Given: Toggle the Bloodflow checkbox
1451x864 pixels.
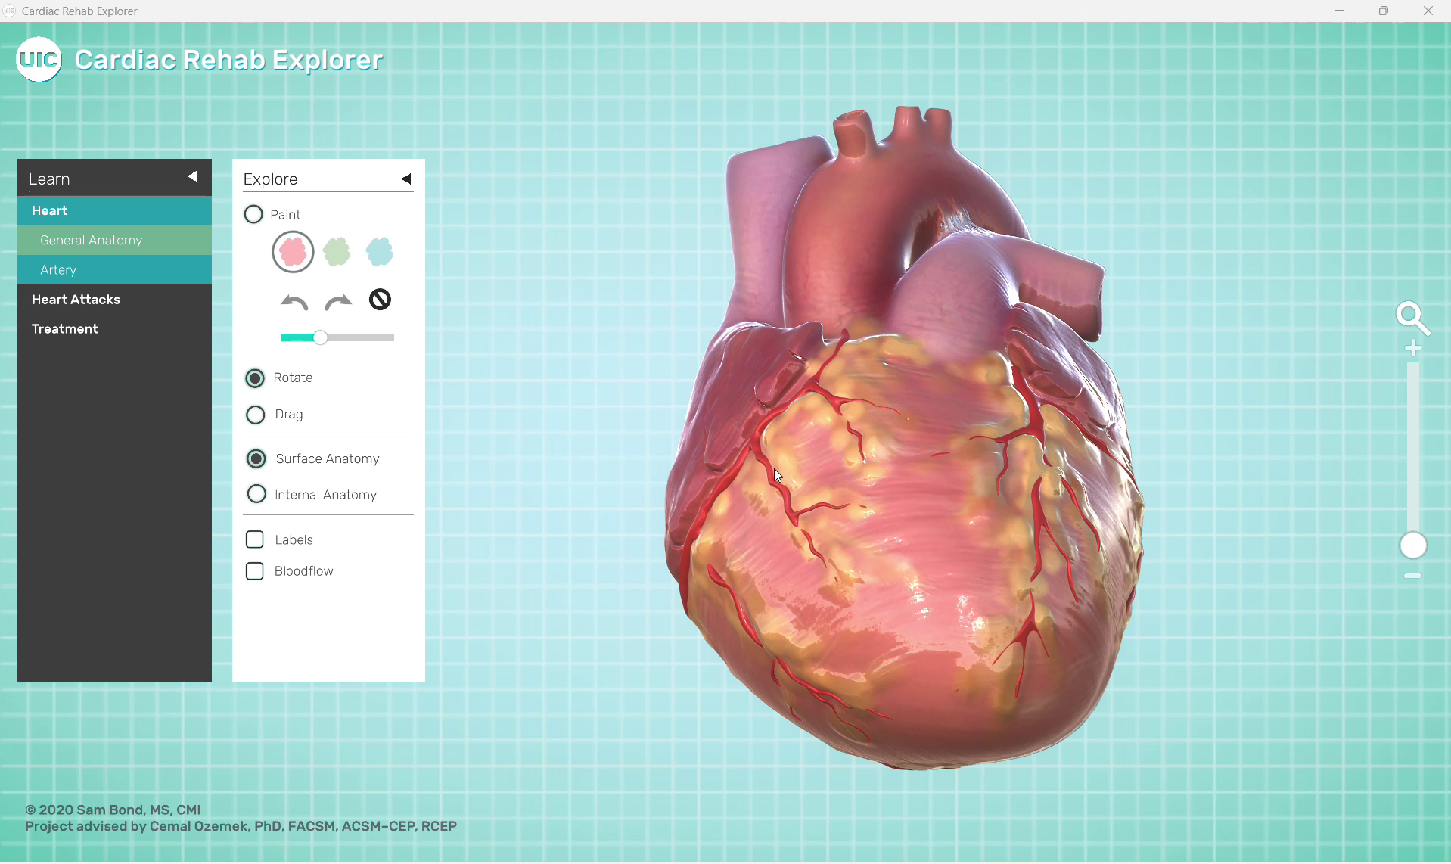Looking at the screenshot, I should point(255,571).
